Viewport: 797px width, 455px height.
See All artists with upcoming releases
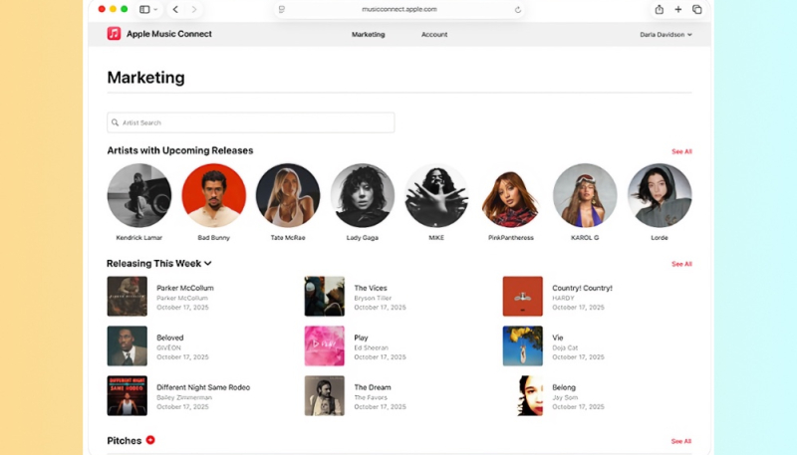[x=681, y=151]
